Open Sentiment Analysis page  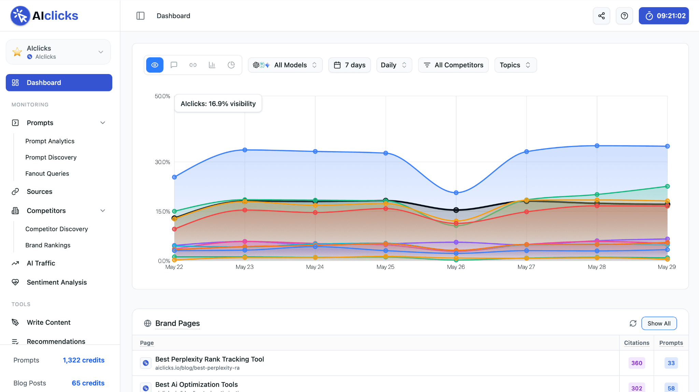[x=57, y=282]
